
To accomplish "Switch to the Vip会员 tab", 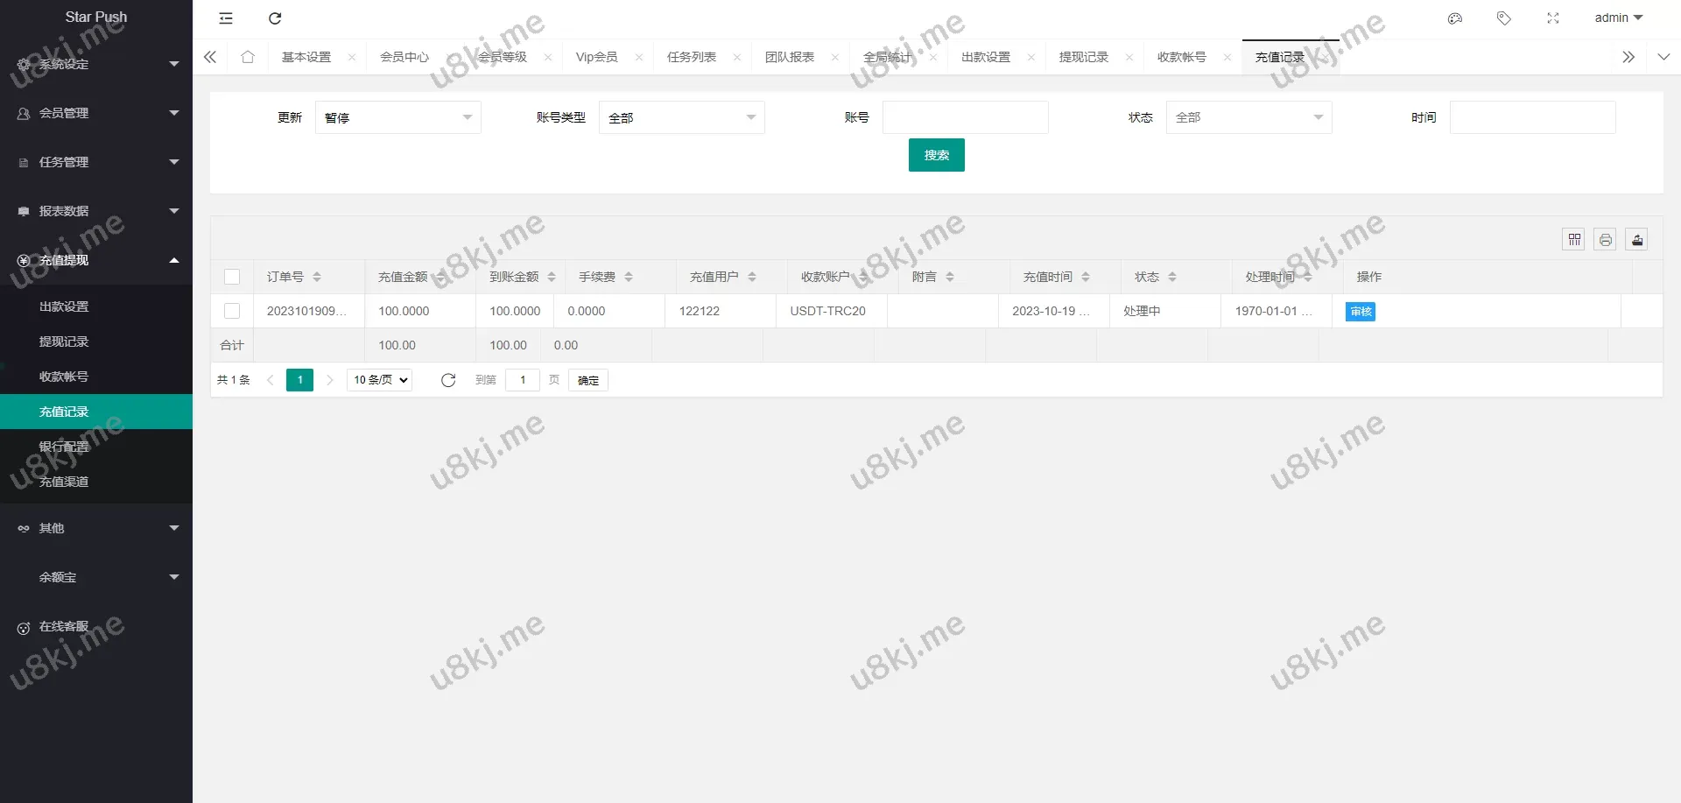I will 596,56.
